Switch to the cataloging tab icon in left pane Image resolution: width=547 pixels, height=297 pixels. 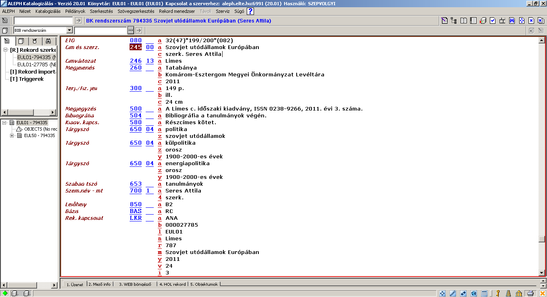[7, 41]
